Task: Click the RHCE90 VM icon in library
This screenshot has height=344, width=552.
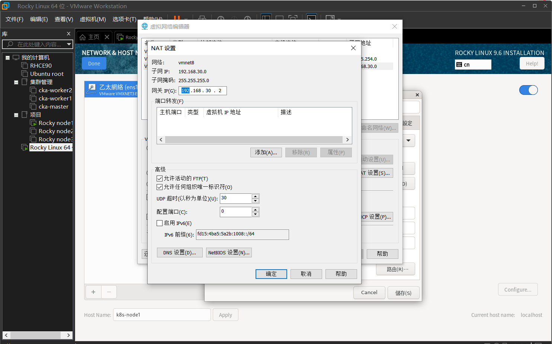Action: tap(25, 66)
